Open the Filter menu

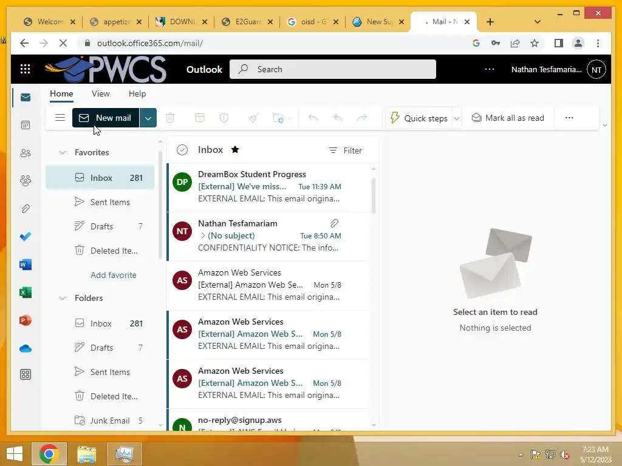tap(346, 150)
